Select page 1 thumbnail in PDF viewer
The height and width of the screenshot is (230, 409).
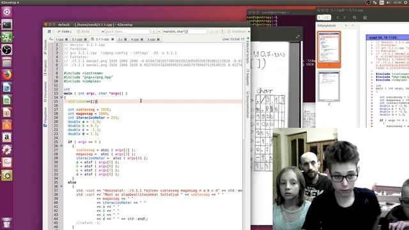[329, 49]
